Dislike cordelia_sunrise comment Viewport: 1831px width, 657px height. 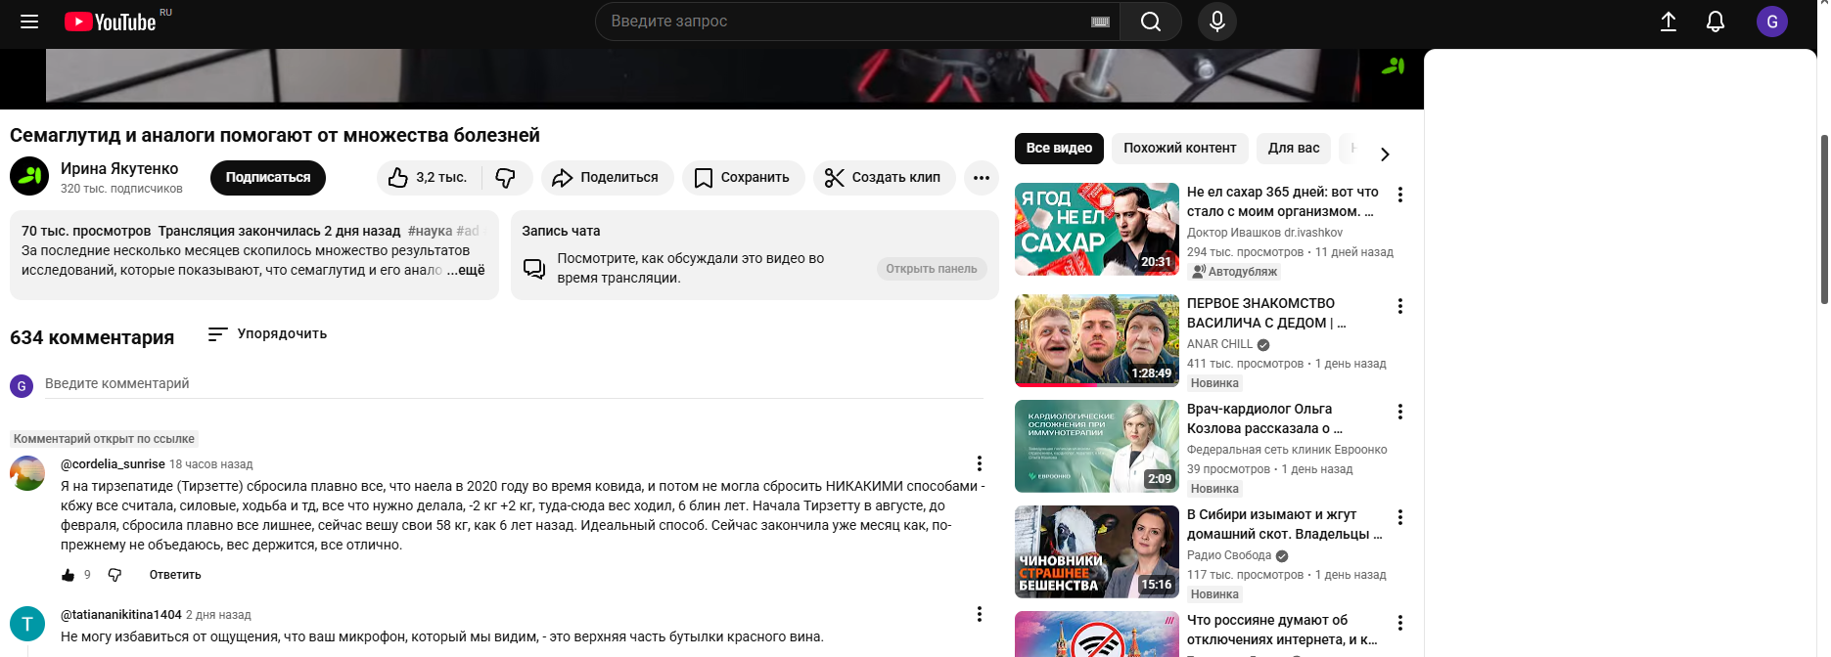(x=114, y=575)
